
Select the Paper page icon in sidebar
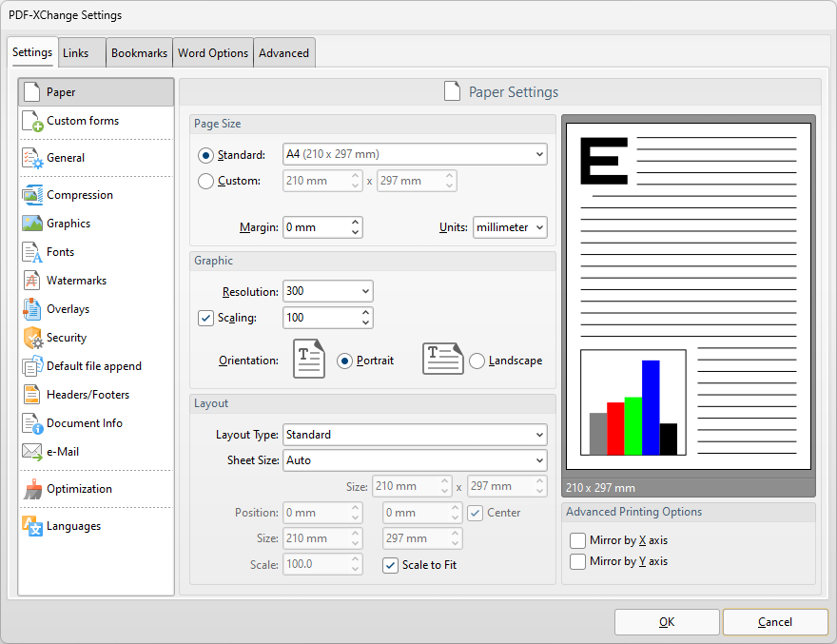(32, 92)
